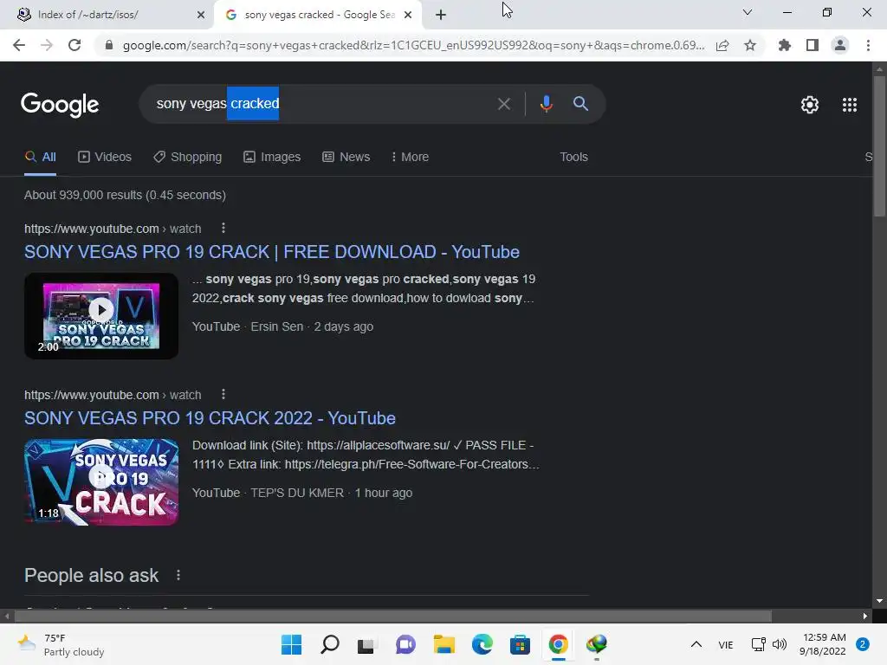Show hidden system tray icons
The height and width of the screenshot is (665, 887).
click(696, 644)
